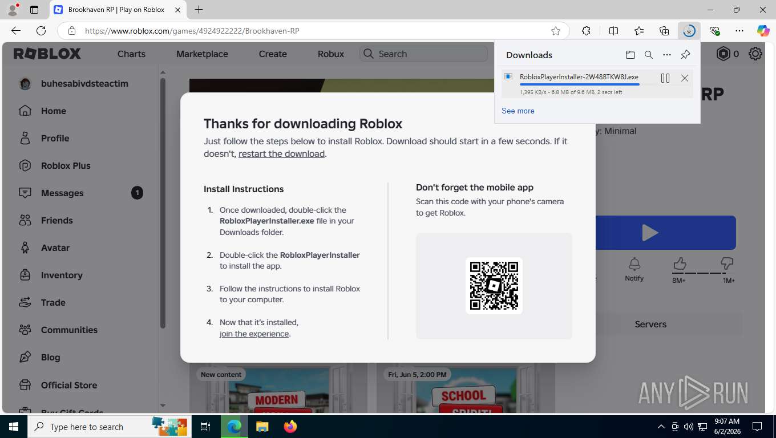Click the thumbs down dislike icon
Image resolution: width=776 pixels, height=438 pixels.
click(727, 263)
